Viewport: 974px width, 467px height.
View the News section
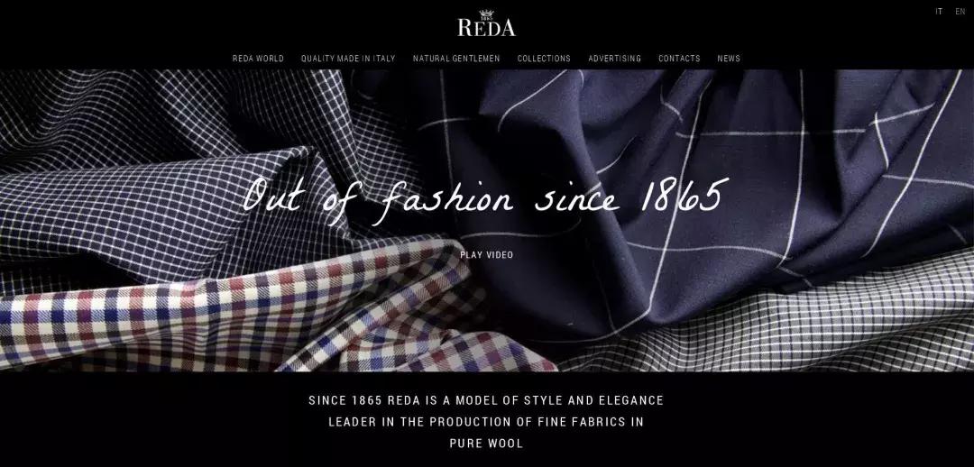[x=729, y=59]
